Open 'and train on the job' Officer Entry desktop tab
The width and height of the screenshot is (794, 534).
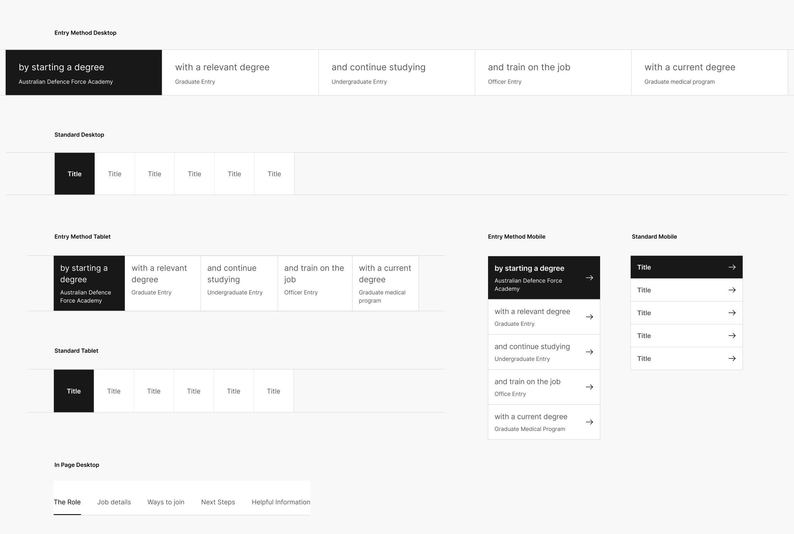(553, 73)
